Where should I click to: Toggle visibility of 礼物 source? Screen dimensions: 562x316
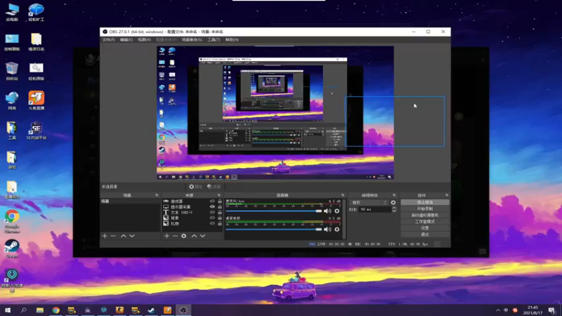tap(212, 223)
